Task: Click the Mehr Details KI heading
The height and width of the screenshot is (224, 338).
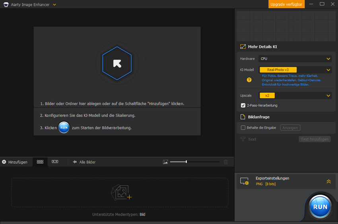Action: tap(262, 47)
